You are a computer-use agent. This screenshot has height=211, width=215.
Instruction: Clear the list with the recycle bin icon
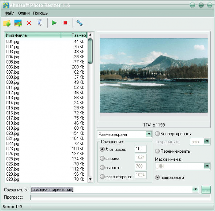coord(40,23)
